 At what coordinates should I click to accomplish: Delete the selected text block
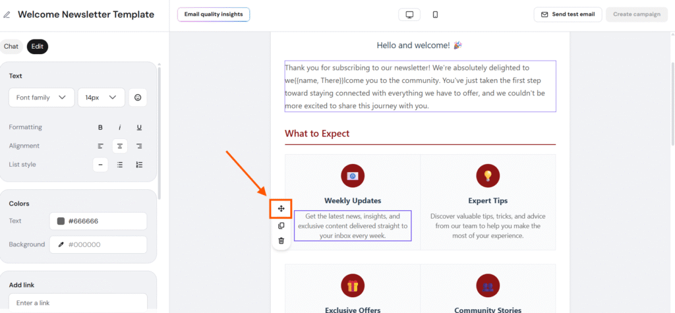(281, 241)
